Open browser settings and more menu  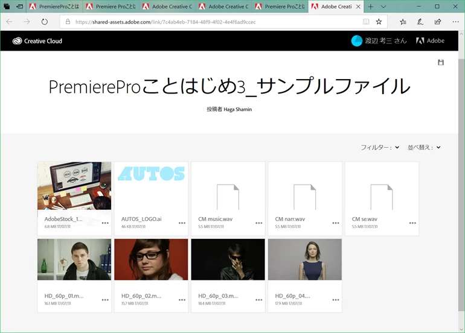(x=455, y=22)
